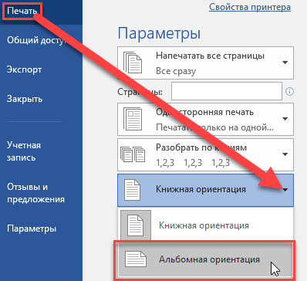Click the 'Все сразу' subtitle text
Image resolution: width=307 pixels, height=281 pixels.
point(176,71)
